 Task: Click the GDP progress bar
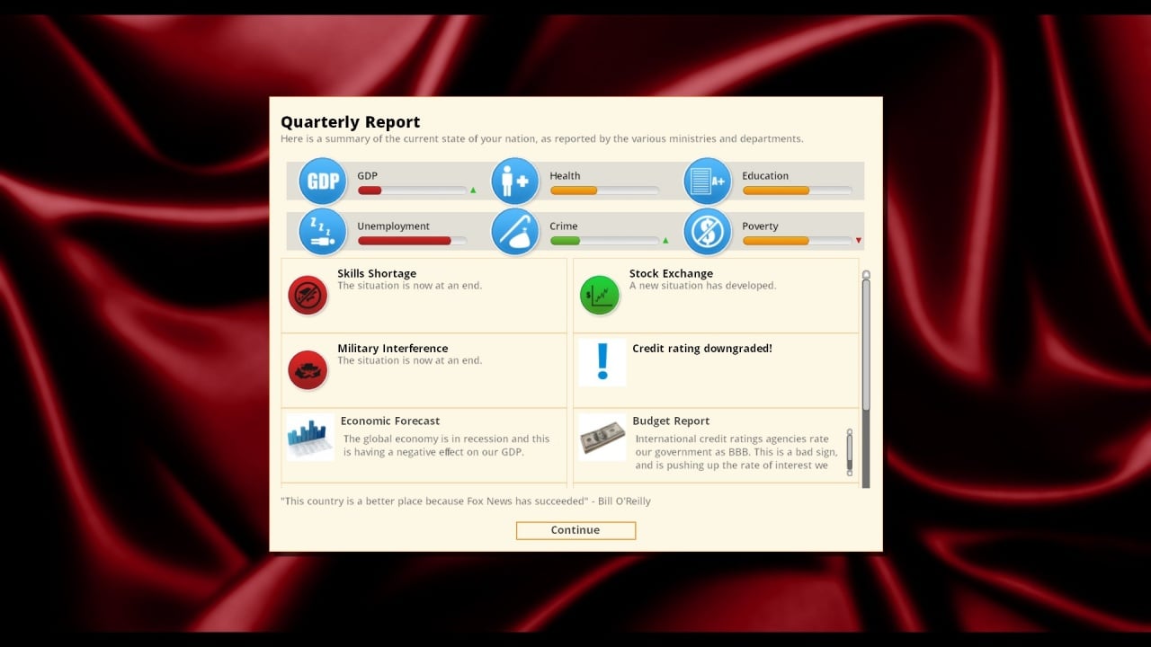411,191
